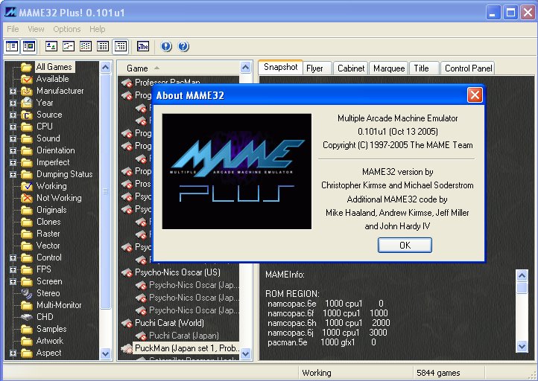The width and height of the screenshot is (538, 381).
Task: Switch to the Cabinet tab
Action: 351,68
